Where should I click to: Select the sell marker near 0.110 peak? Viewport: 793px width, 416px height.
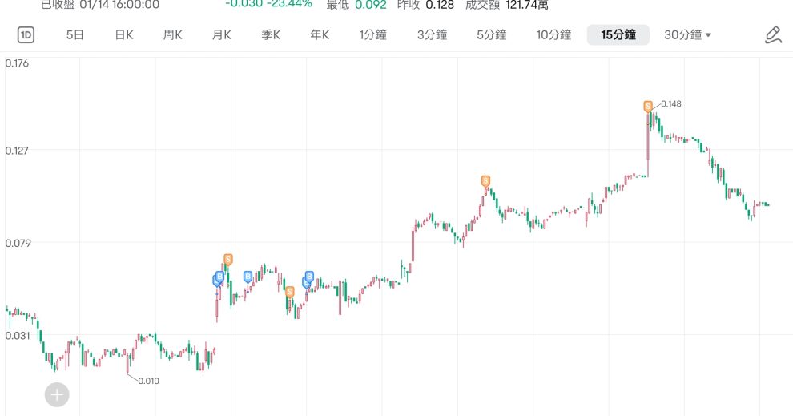485,182
